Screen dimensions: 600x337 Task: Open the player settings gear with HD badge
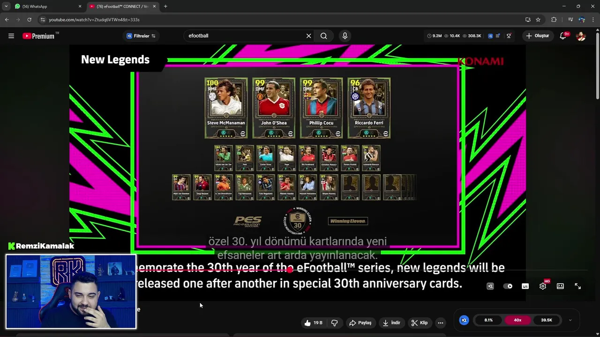coord(543,286)
